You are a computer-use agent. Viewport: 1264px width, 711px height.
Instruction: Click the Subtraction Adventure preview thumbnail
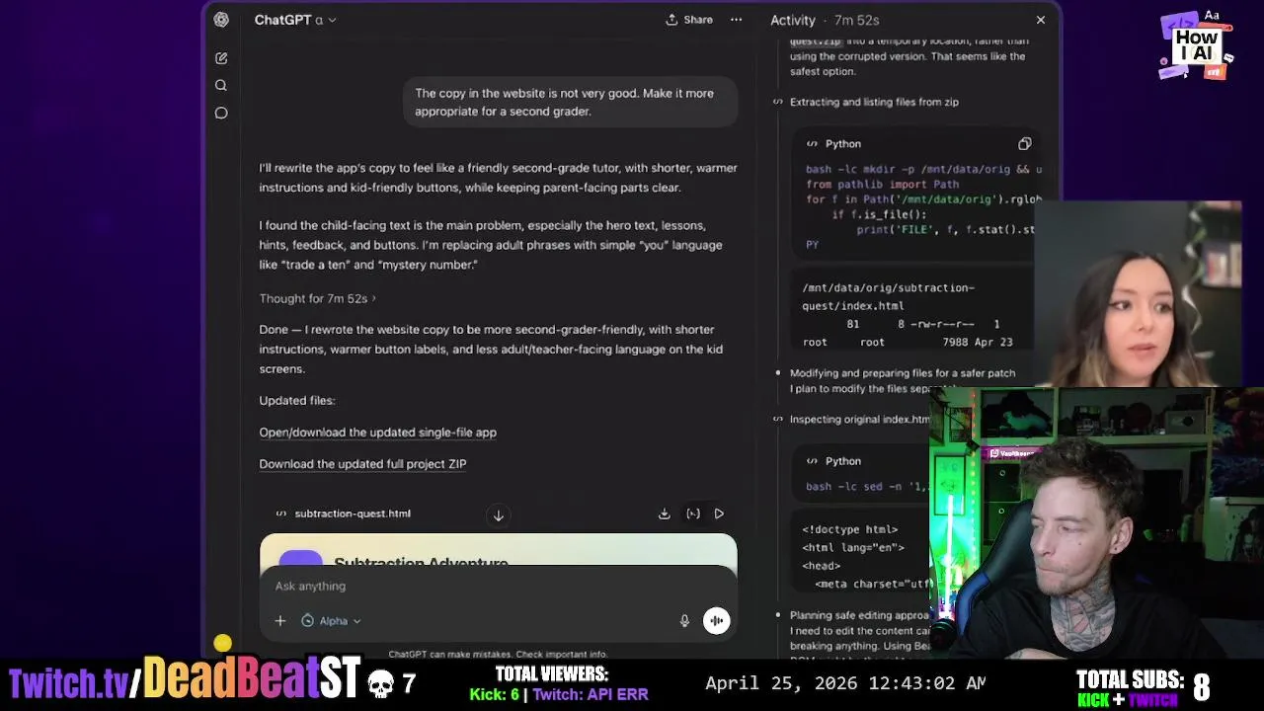[x=498, y=550]
